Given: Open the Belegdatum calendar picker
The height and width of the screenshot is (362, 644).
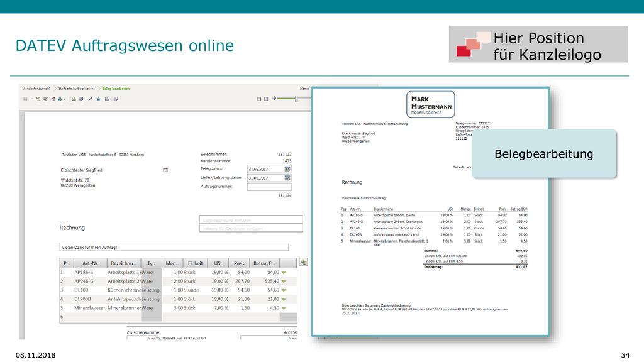Looking at the screenshot, I should pos(287,169).
